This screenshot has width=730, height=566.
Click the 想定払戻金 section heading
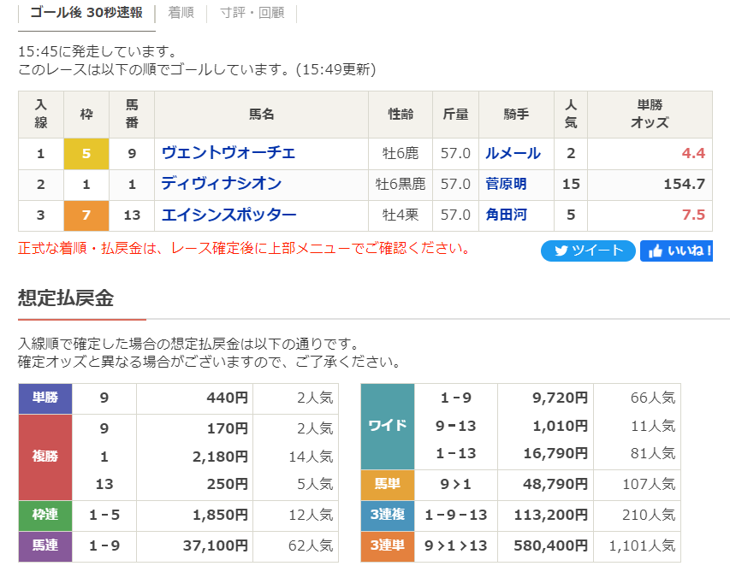(x=66, y=298)
